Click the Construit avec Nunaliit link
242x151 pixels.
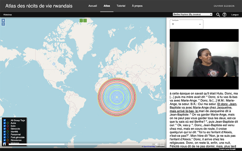point(227,149)
